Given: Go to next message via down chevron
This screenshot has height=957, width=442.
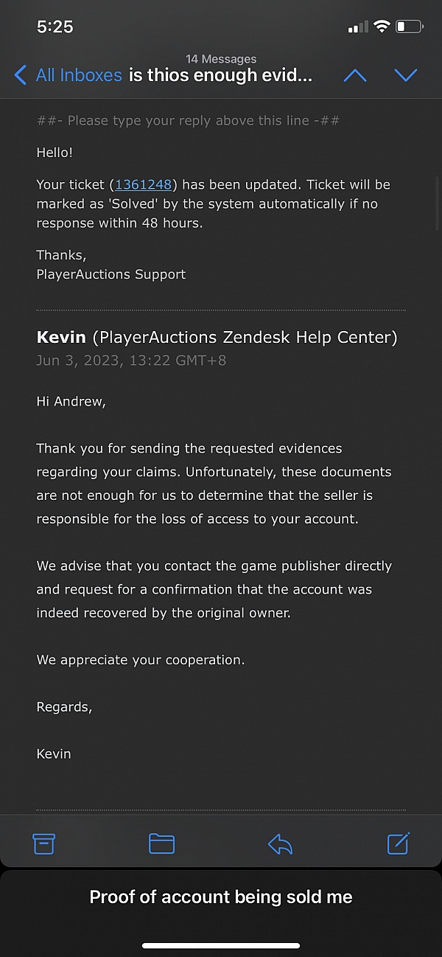Looking at the screenshot, I should 406,74.
